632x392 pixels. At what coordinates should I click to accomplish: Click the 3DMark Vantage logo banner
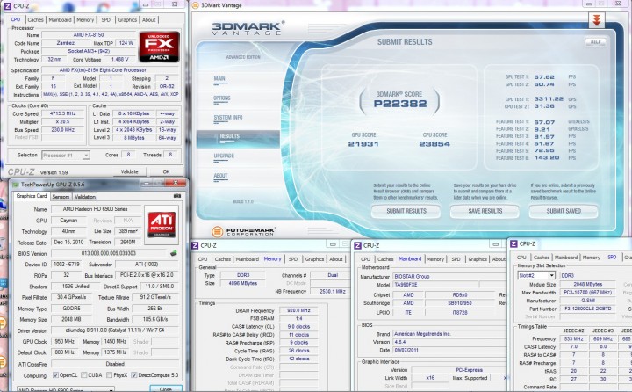coord(247,28)
